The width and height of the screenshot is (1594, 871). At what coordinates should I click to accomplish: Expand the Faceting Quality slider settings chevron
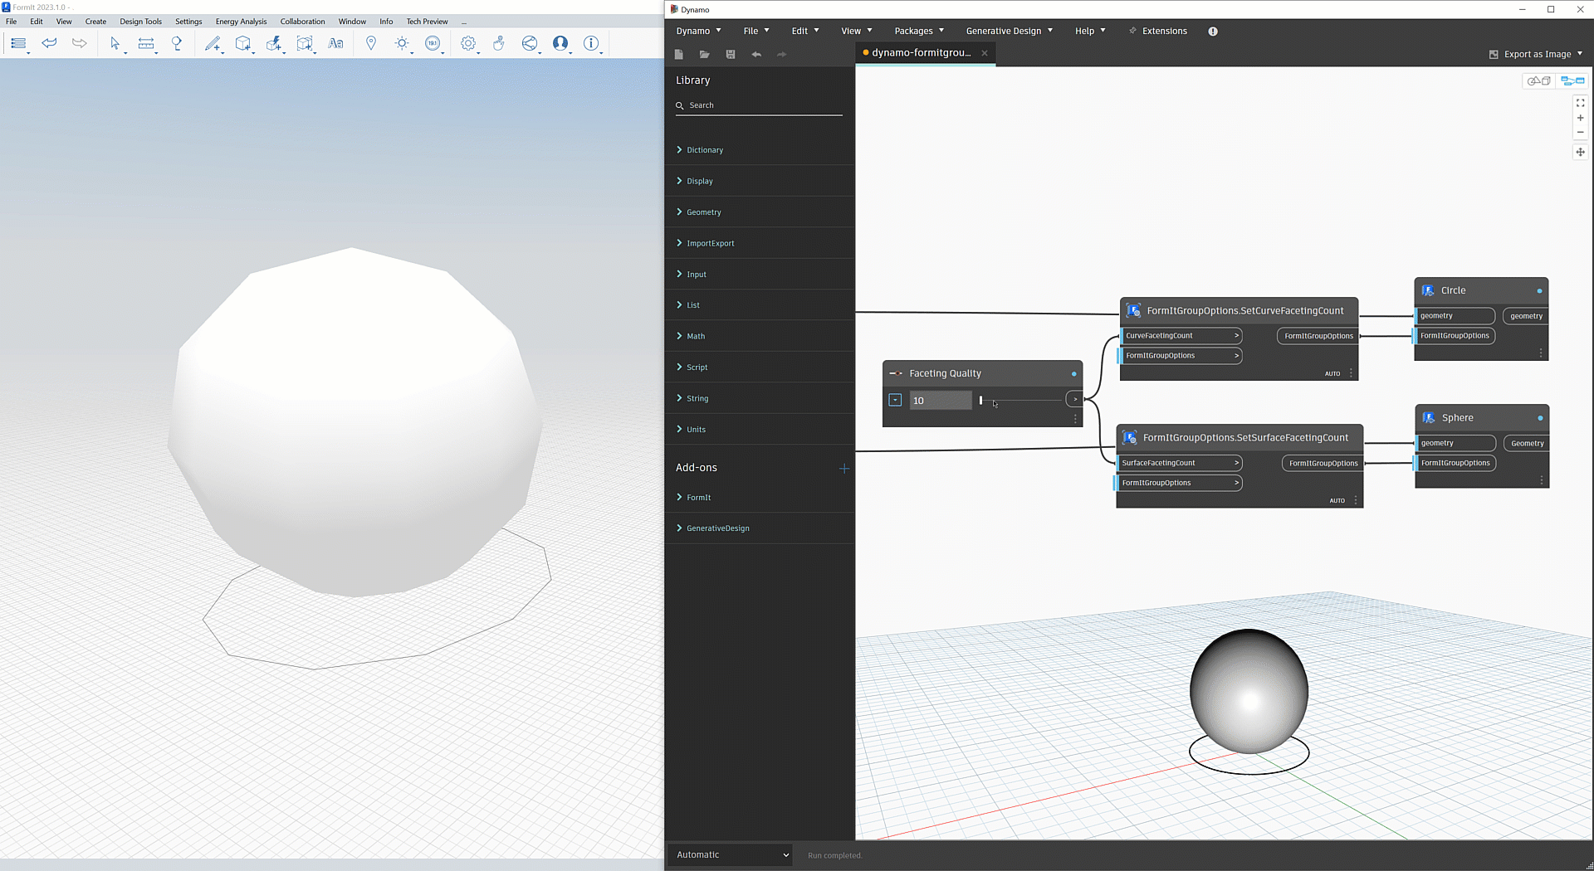pyautogui.click(x=895, y=400)
